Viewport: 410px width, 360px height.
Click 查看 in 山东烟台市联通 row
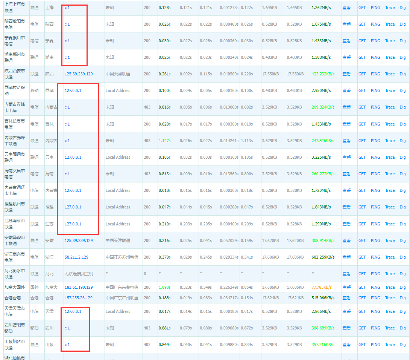pos(346,345)
